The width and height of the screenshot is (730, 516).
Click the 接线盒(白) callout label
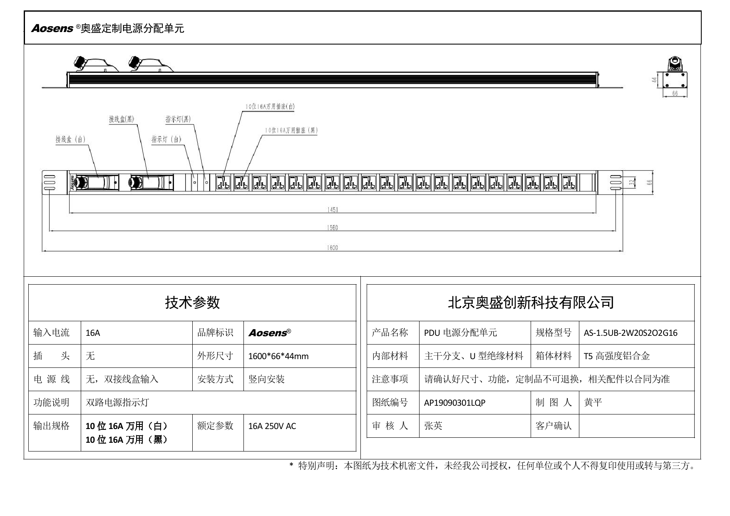tap(70, 139)
